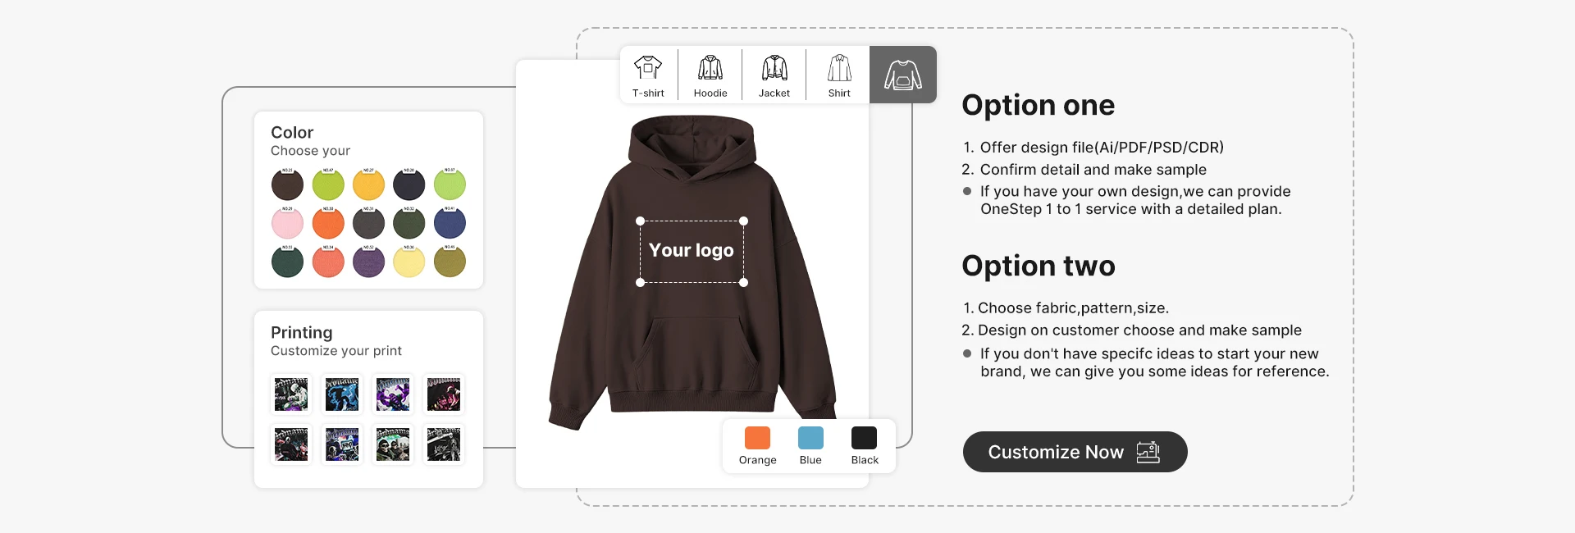Click the Option two heading
Viewport: 1575px width, 533px height.
pyautogui.click(x=1039, y=266)
